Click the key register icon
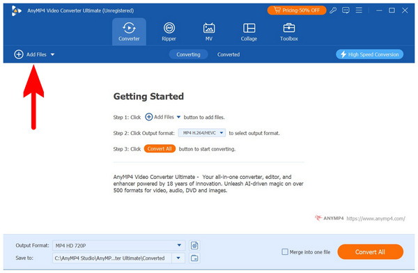The width and height of the screenshot is (418, 273). coord(333,10)
